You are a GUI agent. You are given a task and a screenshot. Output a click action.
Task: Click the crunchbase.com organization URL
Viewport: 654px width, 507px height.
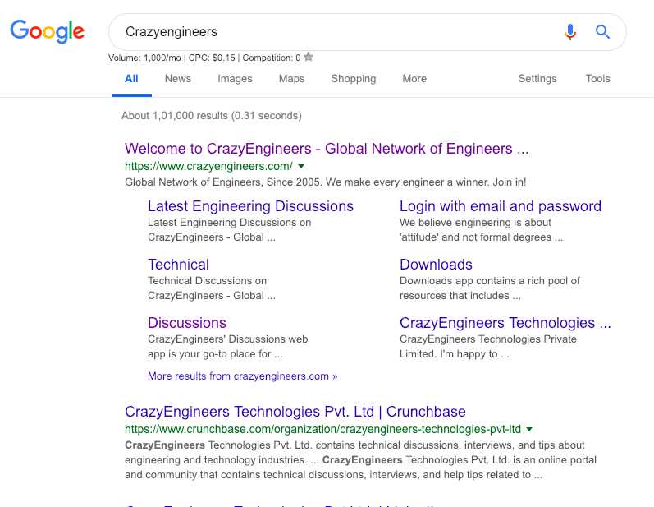pyautogui.click(x=322, y=429)
